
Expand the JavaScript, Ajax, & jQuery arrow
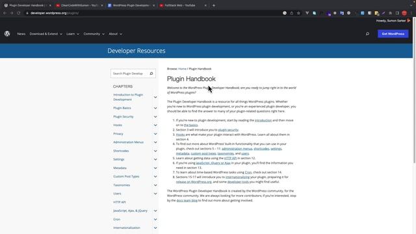(x=155, y=211)
